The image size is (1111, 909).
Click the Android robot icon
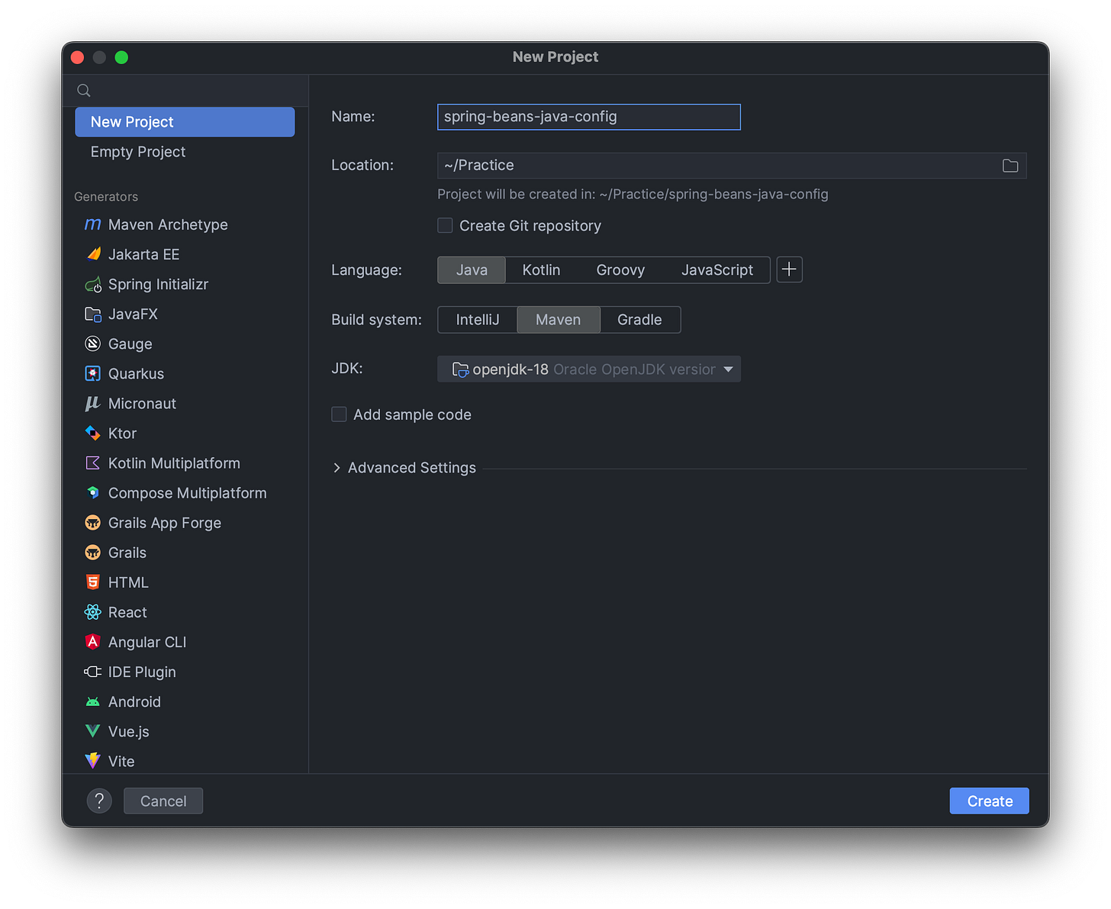coord(93,701)
